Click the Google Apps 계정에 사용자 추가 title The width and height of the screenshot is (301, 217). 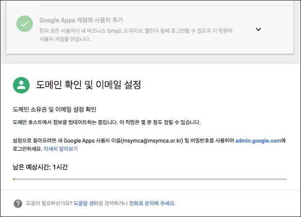81,20
